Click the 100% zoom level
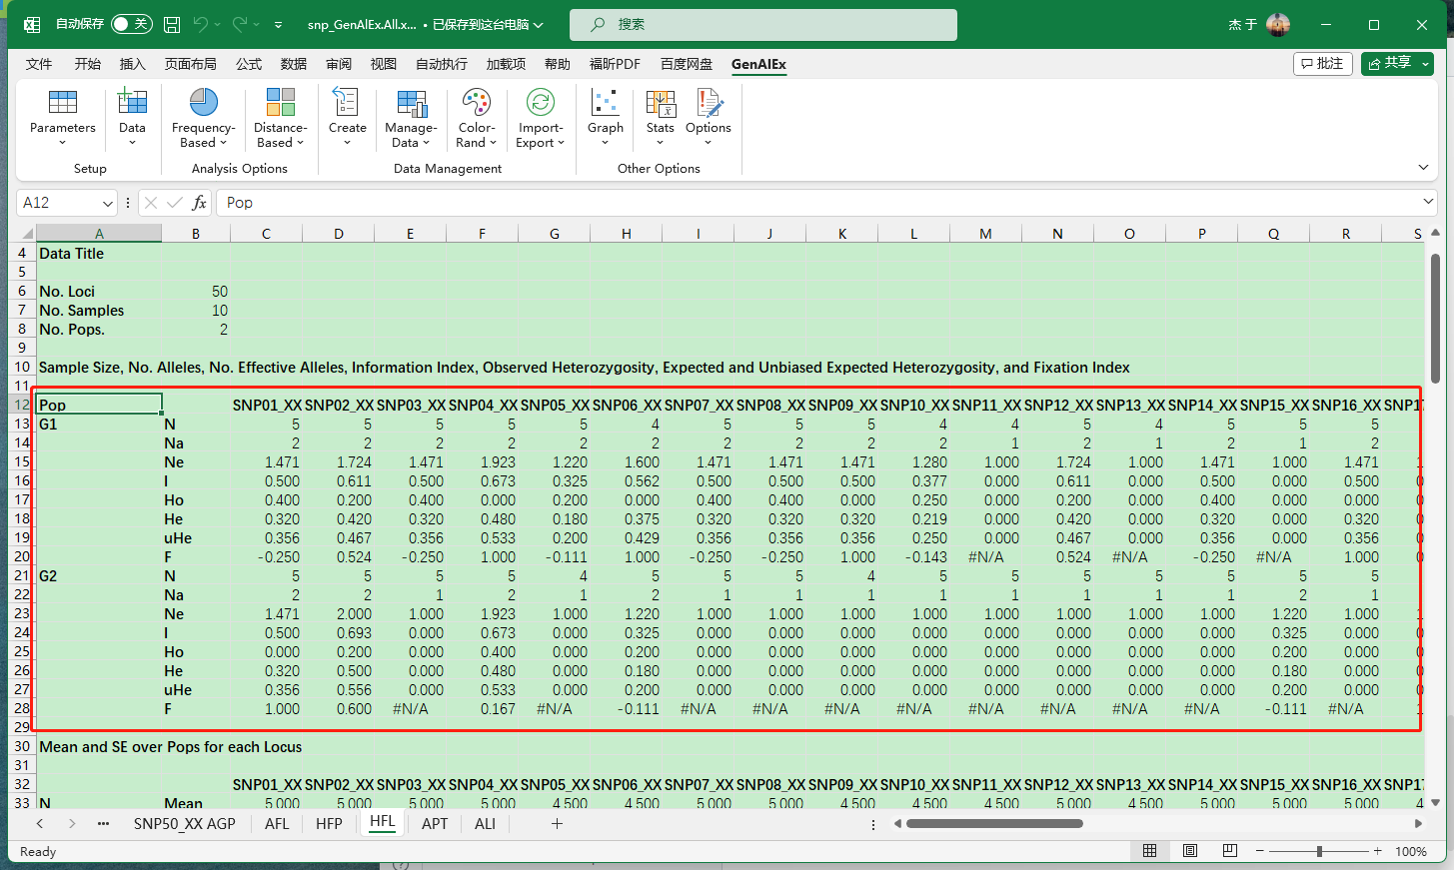Image resolution: width=1454 pixels, height=870 pixels. (x=1411, y=851)
